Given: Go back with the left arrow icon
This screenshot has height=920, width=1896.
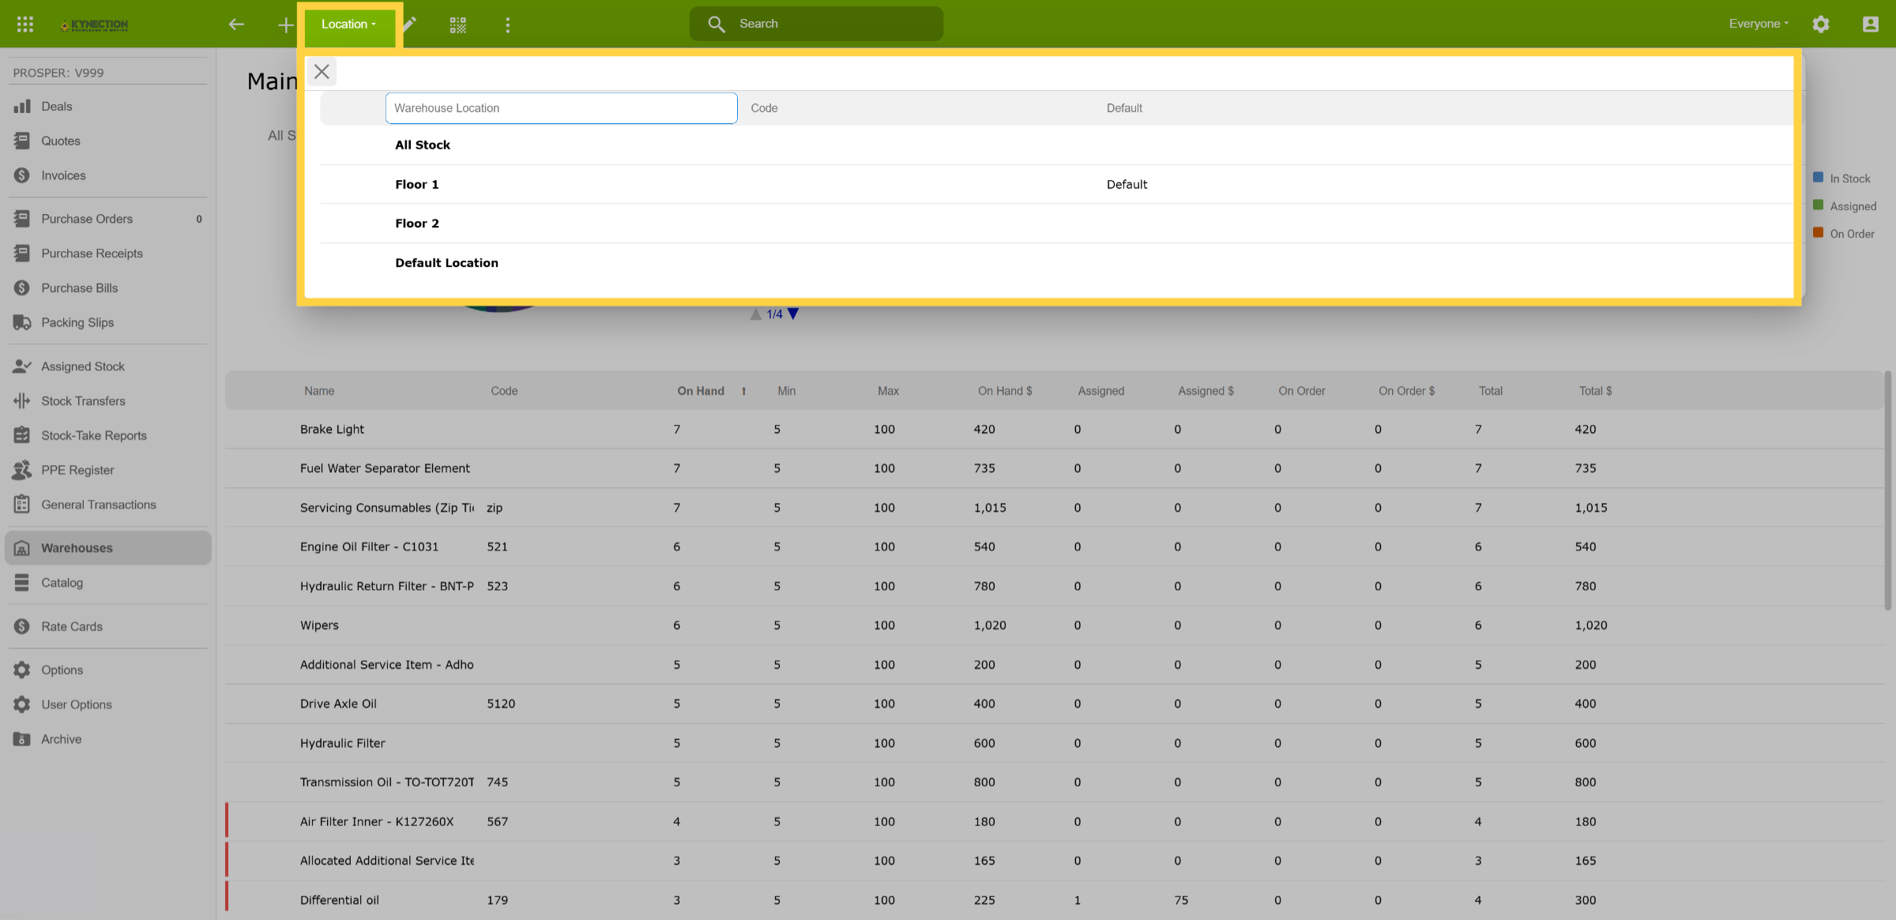Looking at the screenshot, I should pyautogui.click(x=236, y=24).
